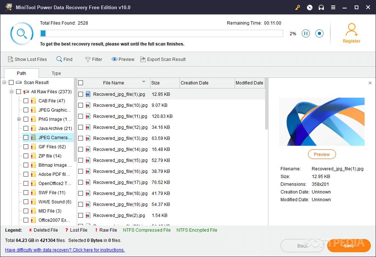The image size is (376, 257).
Task: Open the data recovery instructions link
Action: 65,250
